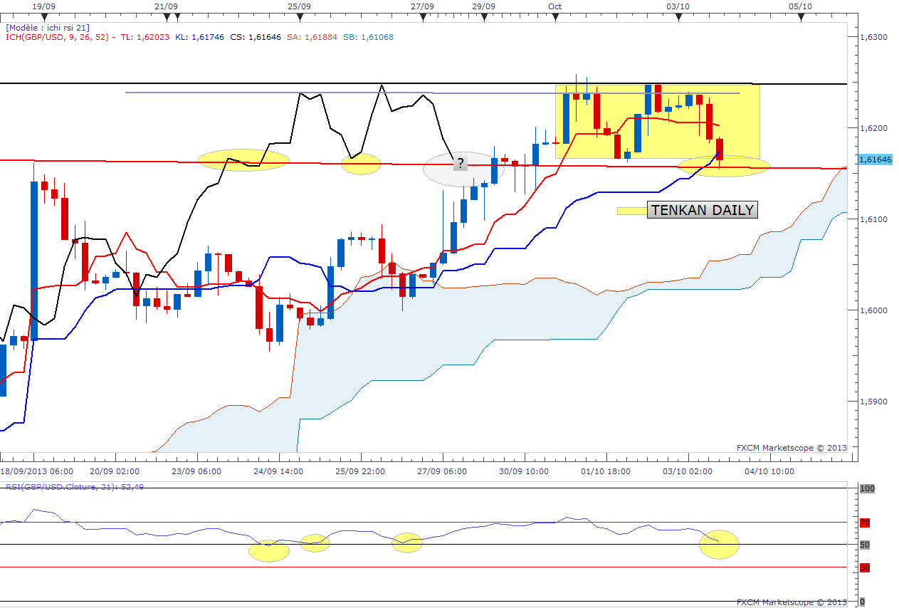Click the 29/09 date marker at top

point(483,6)
